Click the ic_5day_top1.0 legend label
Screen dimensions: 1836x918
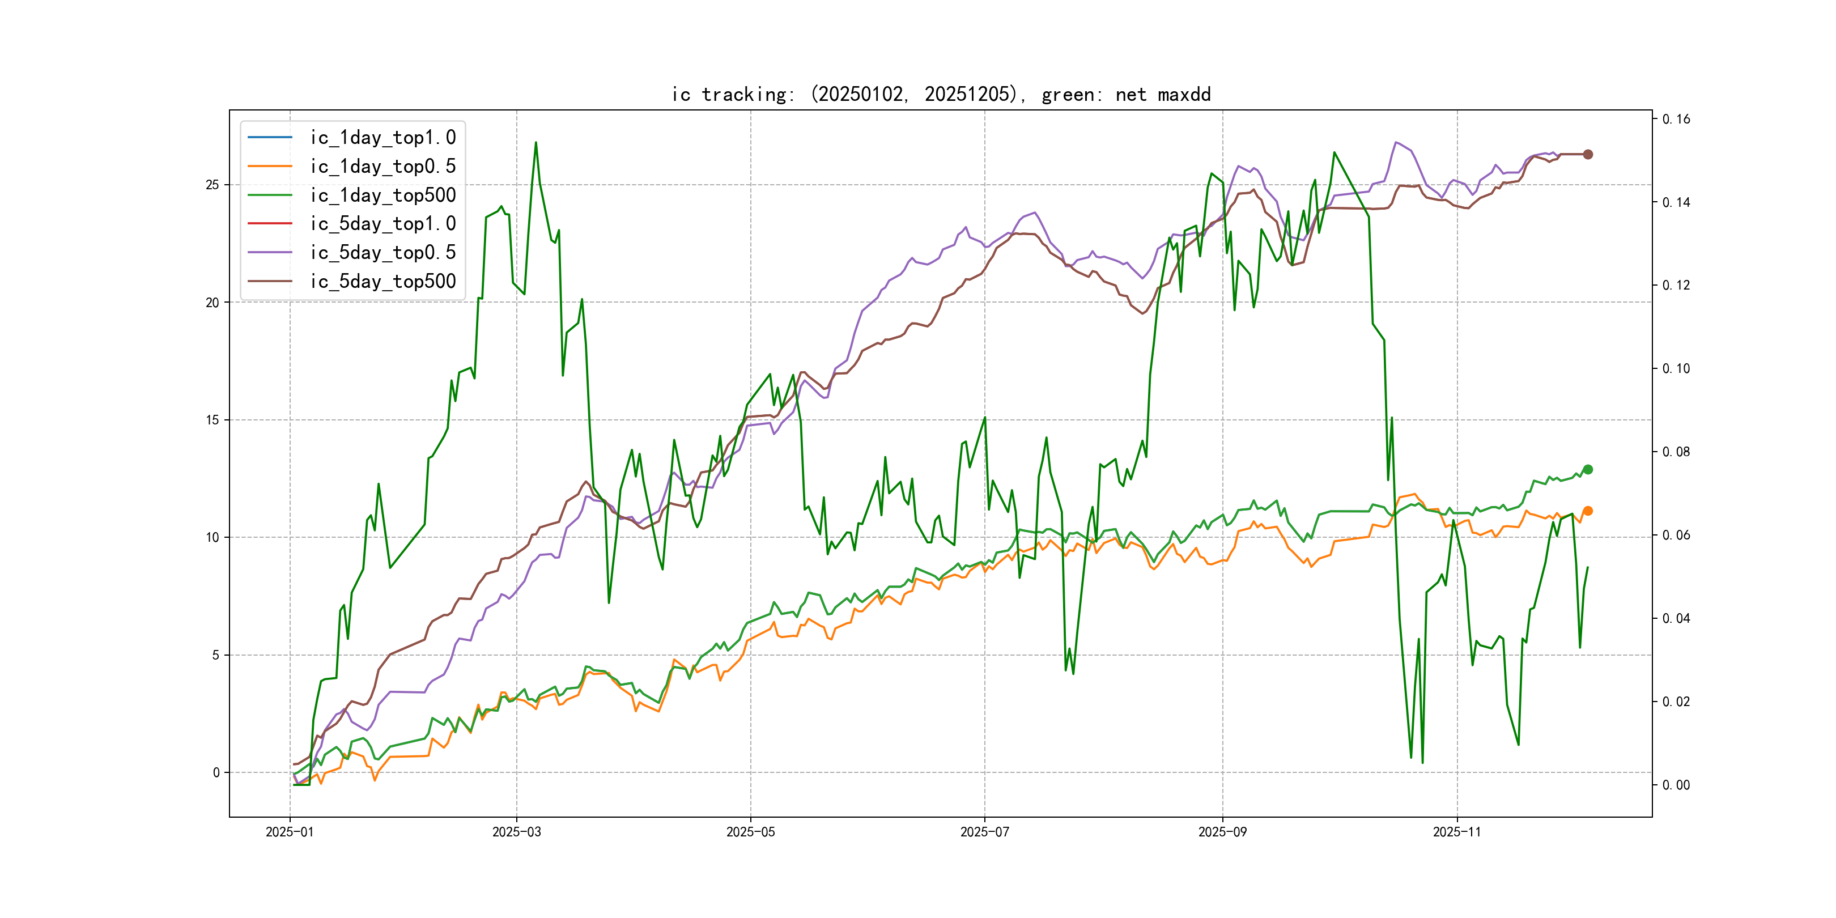coord(382,224)
